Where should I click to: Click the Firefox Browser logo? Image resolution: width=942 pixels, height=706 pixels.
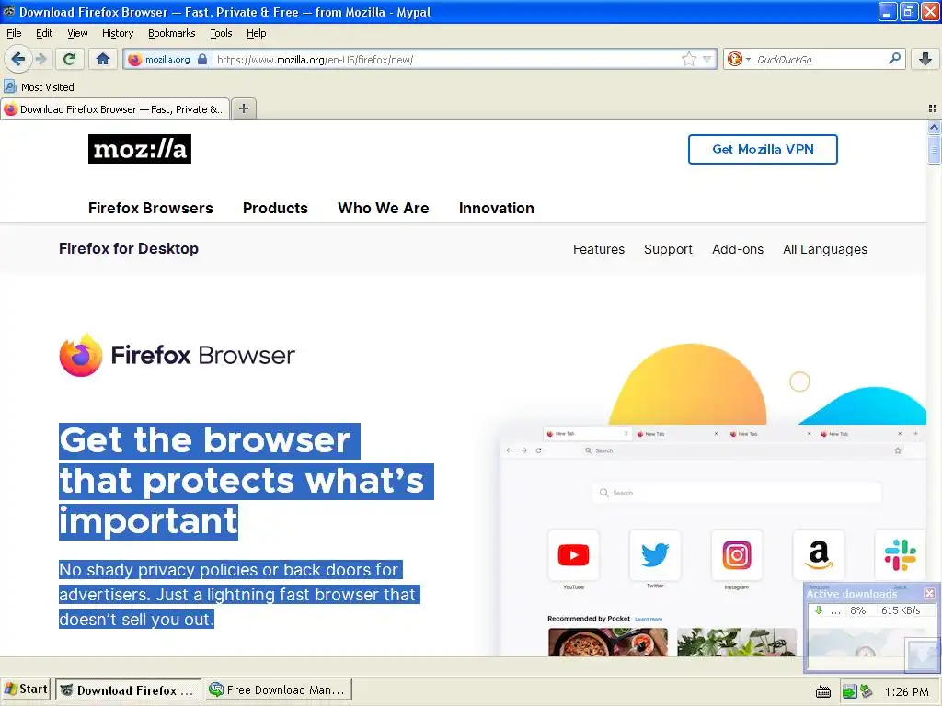tap(178, 355)
